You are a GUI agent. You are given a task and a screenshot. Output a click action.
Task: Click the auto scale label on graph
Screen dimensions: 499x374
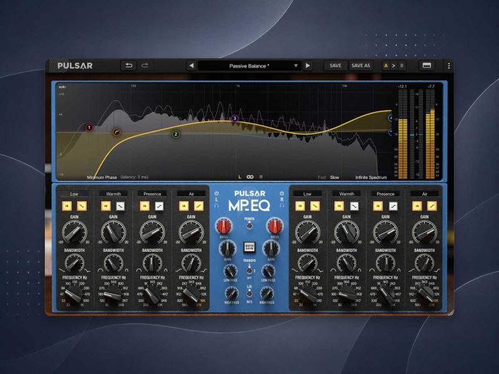(x=62, y=87)
